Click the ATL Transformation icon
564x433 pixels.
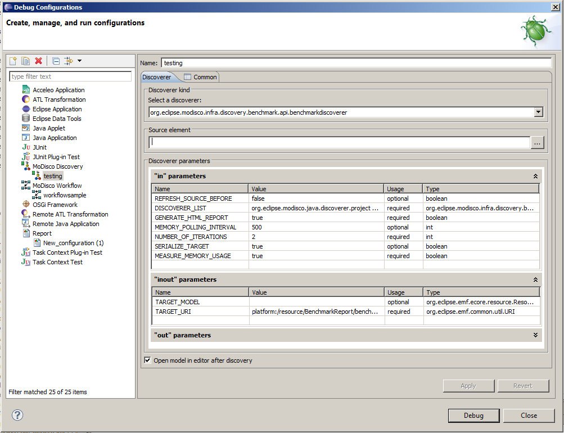click(26, 100)
